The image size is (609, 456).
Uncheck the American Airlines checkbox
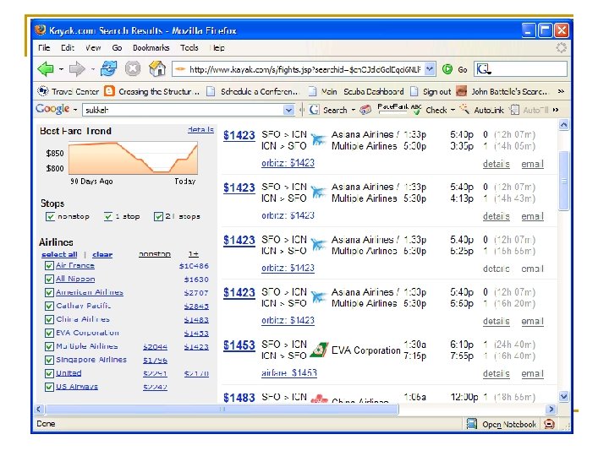pyautogui.click(x=49, y=292)
